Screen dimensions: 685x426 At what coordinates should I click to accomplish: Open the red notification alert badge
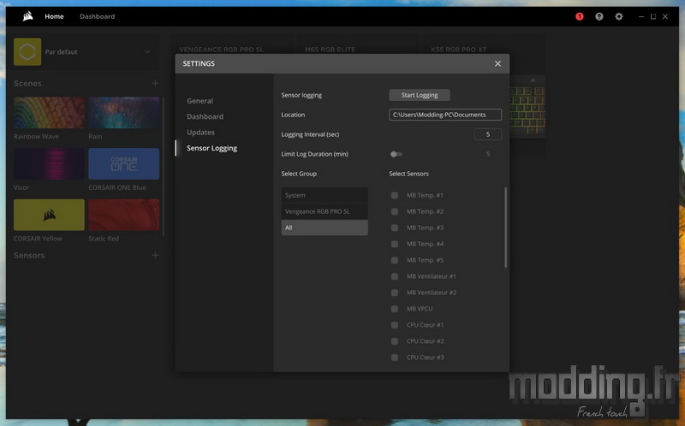point(580,16)
